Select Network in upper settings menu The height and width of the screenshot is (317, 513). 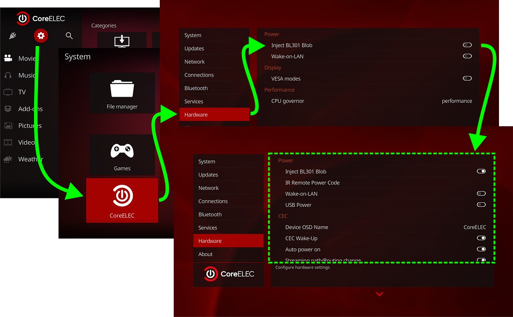(x=214, y=62)
